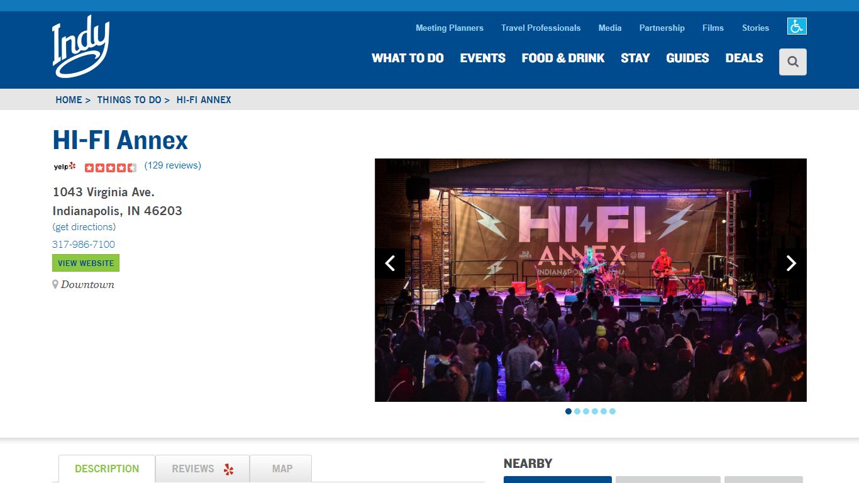Open the Events menu
Screen dimensions: 859x483
pyautogui.click(x=483, y=58)
